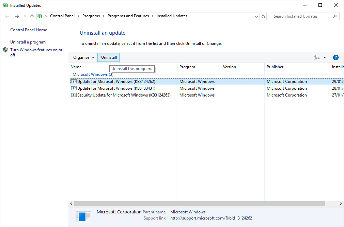Open the Organise menu
344x227 pixels.
(83, 57)
